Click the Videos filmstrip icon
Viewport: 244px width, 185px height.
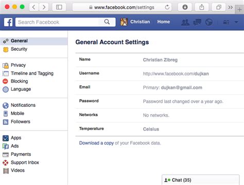(6, 171)
